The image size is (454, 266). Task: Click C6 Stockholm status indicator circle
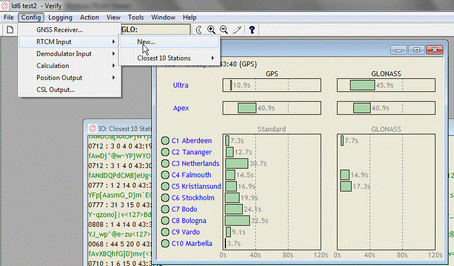pos(165,197)
